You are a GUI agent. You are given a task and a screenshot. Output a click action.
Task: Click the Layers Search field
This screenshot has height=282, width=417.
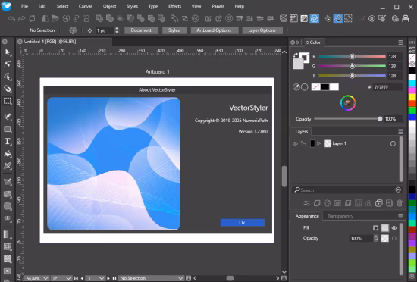(347, 190)
